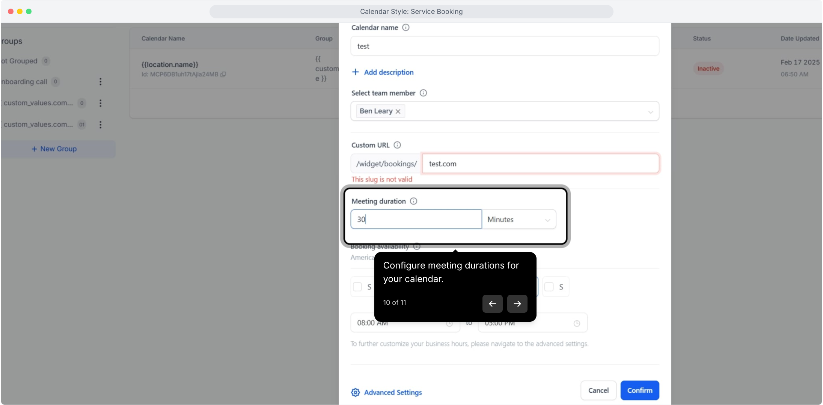Open three-dot menu for Onboarding call group
This screenshot has height=405, width=823.
tap(100, 82)
